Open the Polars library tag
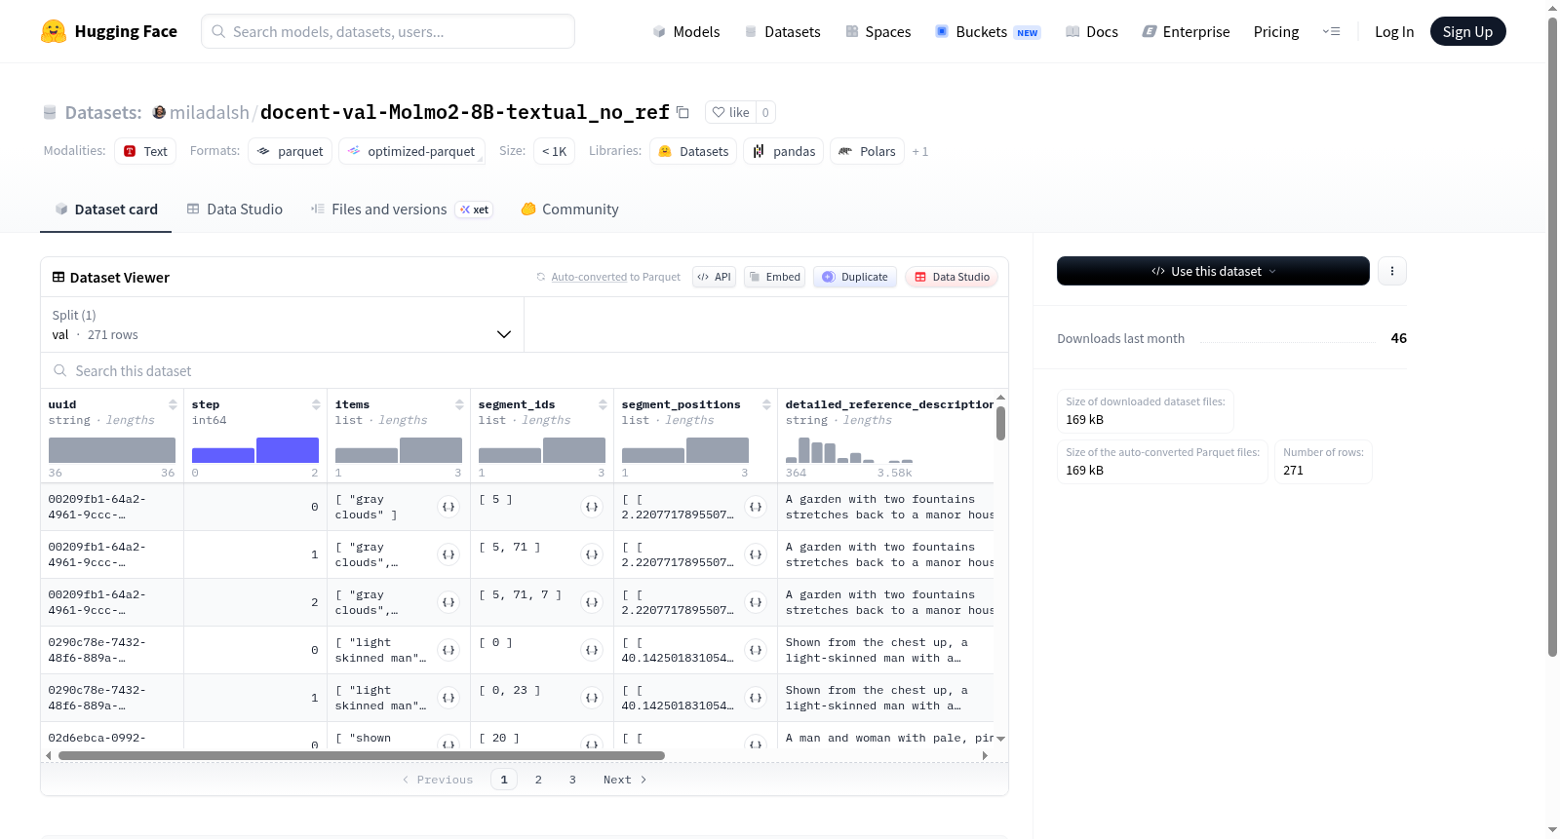The height and width of the screenshot is (839, 1560). (867, 151)
